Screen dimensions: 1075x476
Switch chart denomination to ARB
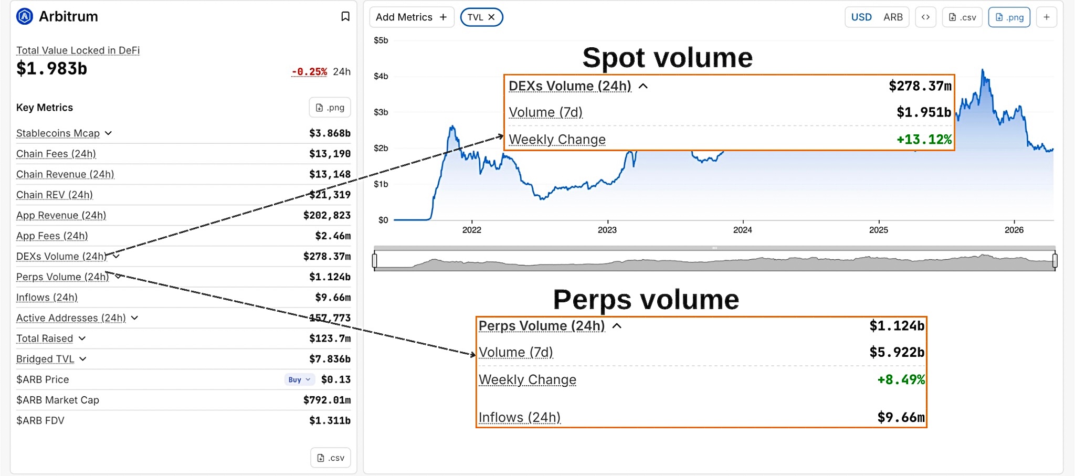893,17
